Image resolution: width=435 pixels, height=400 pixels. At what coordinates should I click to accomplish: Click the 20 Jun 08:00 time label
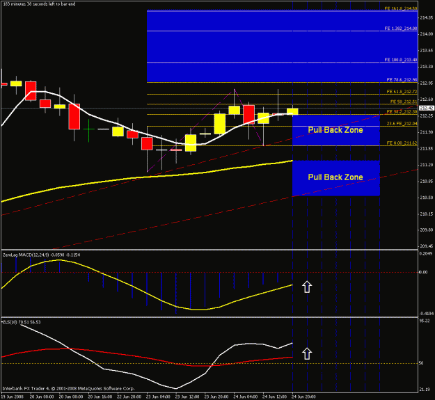click(x=70, y=397)
